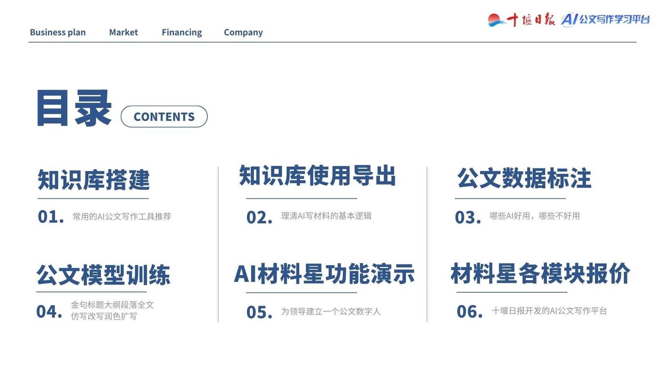Open the 公文模型训练 section
The width and height of the screenshot is (665, 374).
click(x=103, y=275)
